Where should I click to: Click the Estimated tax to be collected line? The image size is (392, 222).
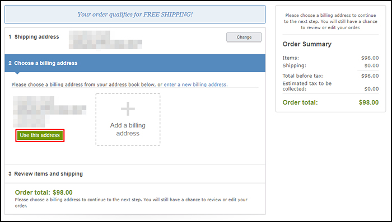click(330, 86)
